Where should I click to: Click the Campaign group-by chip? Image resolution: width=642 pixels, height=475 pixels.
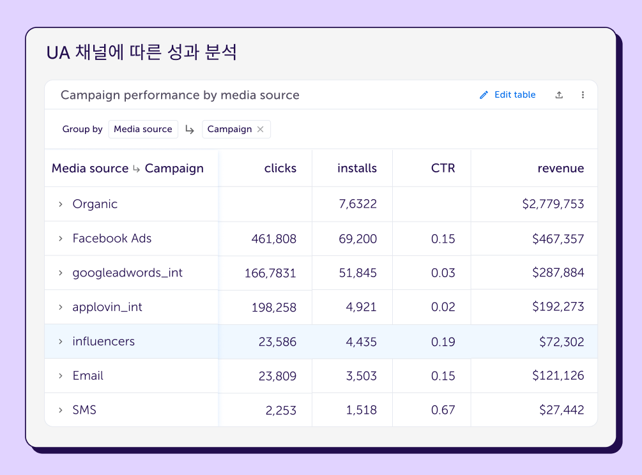229,129
